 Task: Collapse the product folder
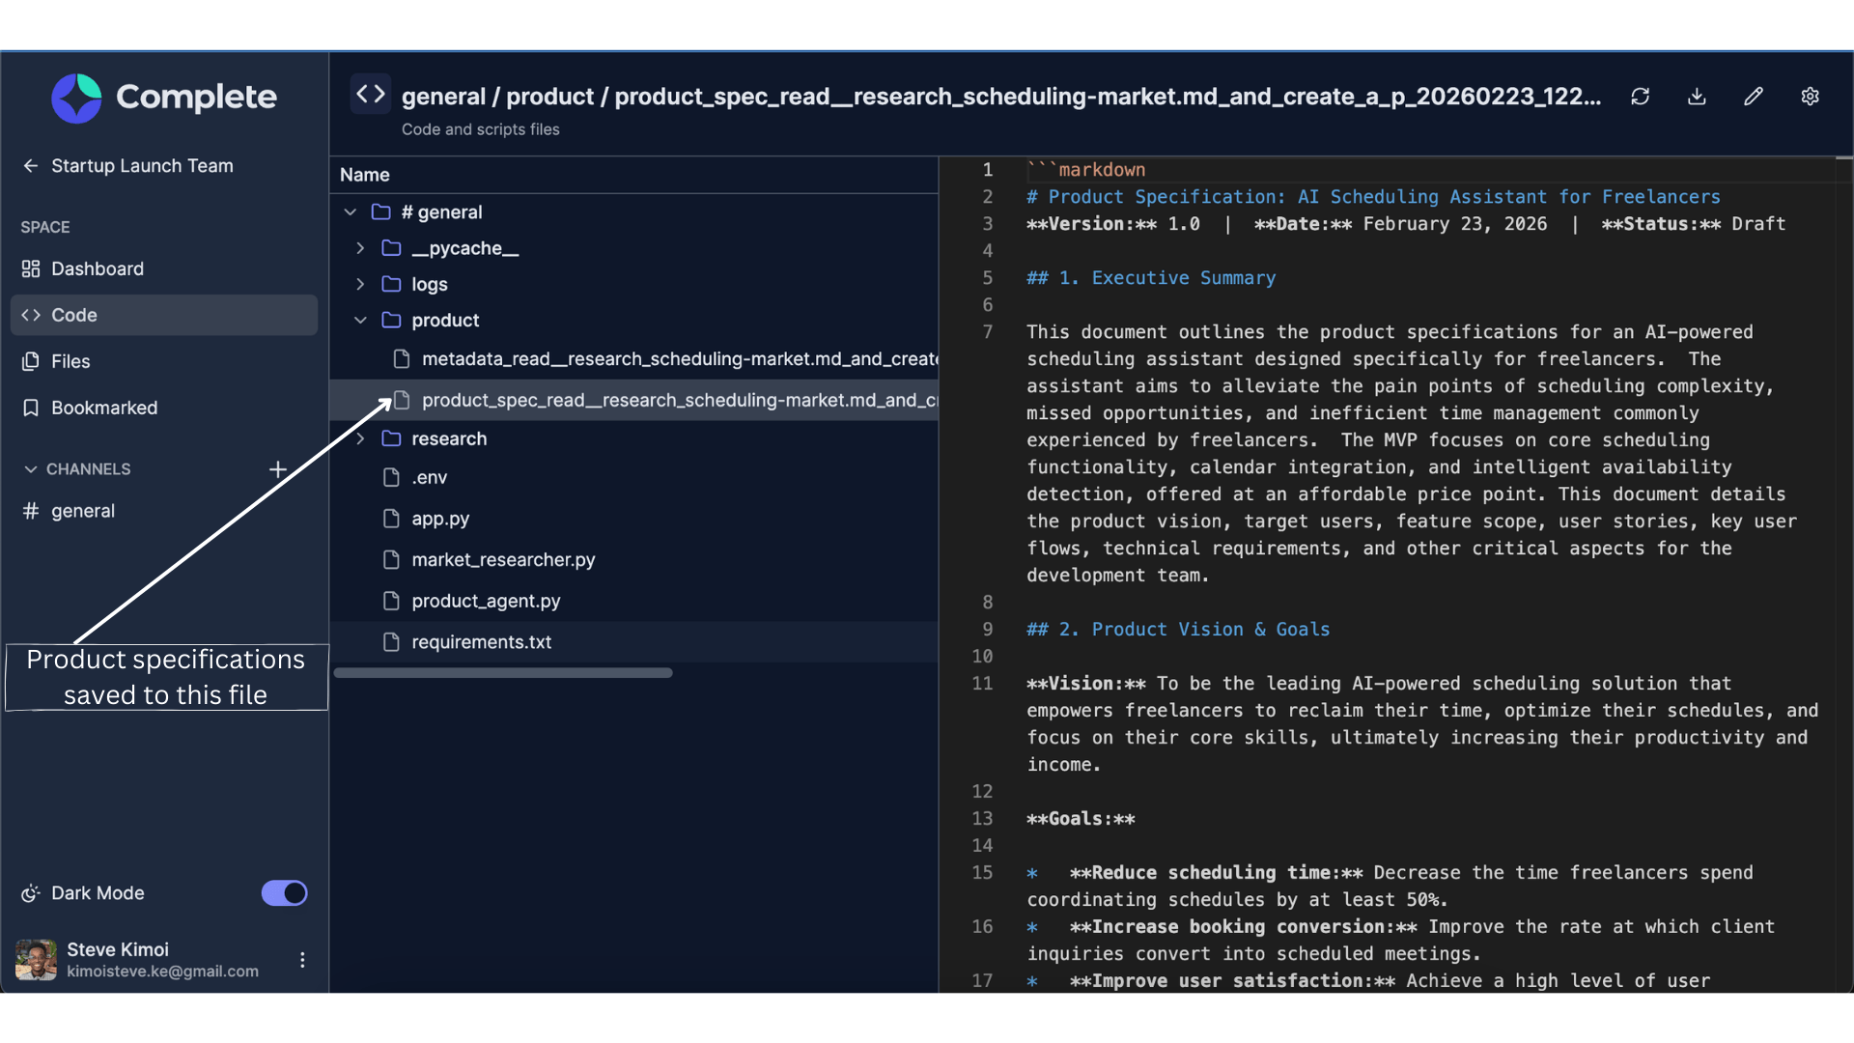pos(360,321)
